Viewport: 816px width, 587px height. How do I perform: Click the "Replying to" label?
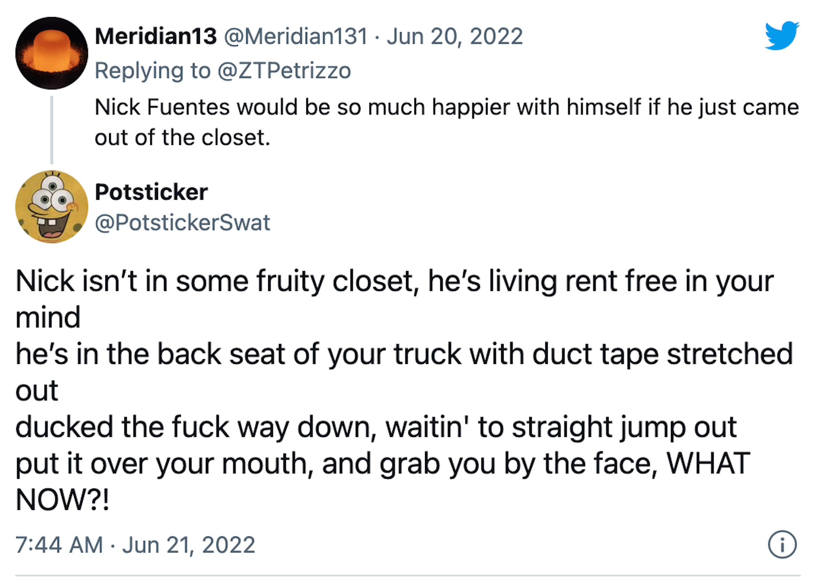(x=152, y=70)
